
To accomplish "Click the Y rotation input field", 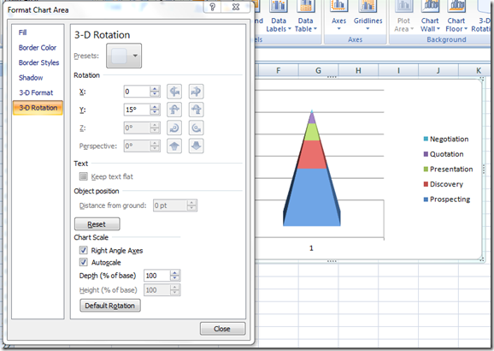I will [x=137, y=110].
